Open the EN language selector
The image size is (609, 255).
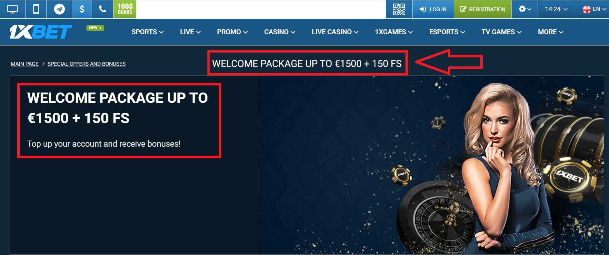point(592,9)
